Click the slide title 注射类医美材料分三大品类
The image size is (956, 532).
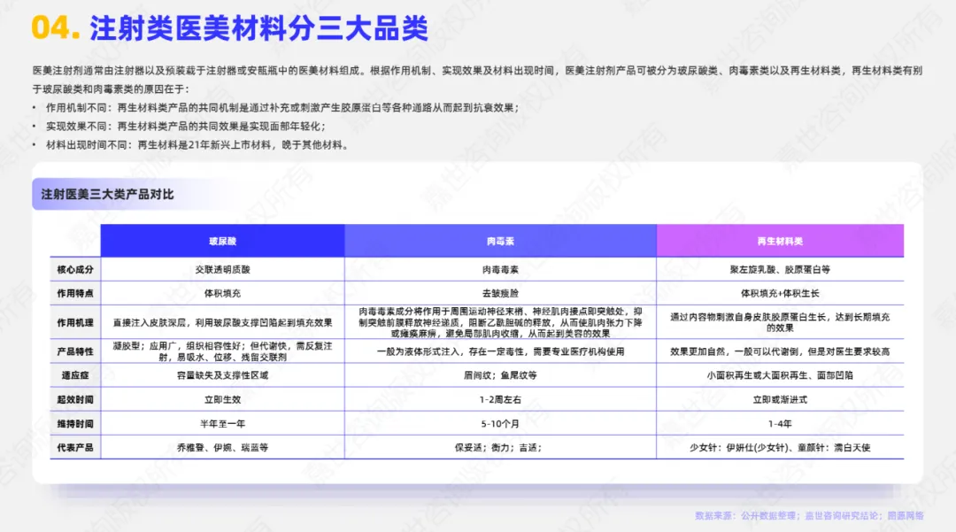pos(259,28)
